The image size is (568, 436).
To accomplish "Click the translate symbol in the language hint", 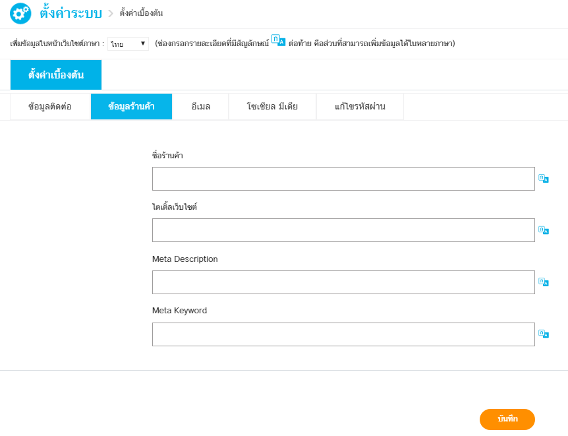I will [x=278, y=40].
